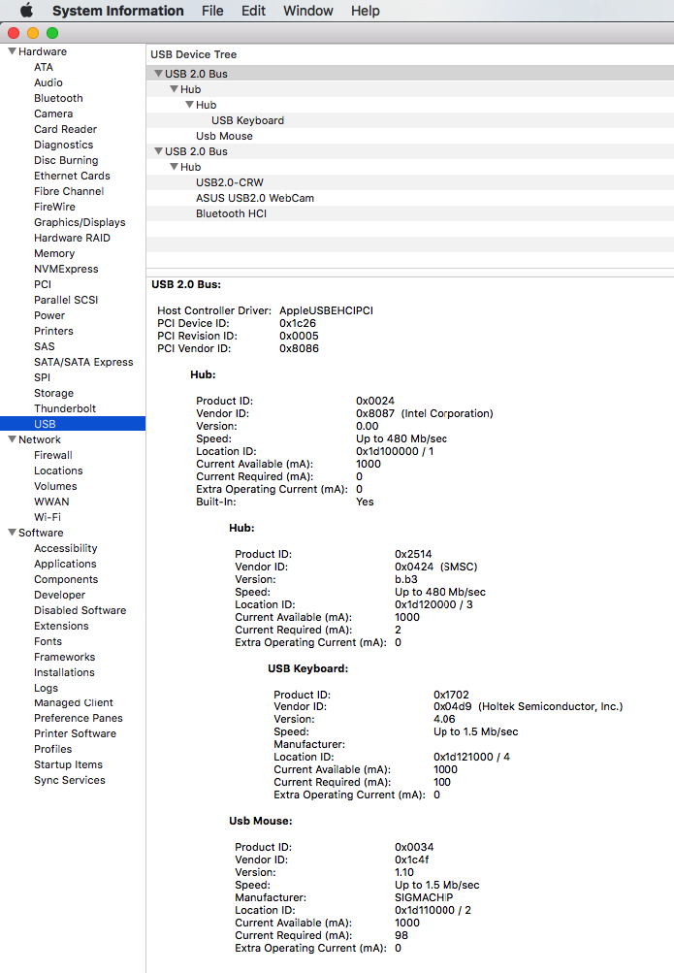Choose USB2.0-CRW card reader entry
Image resolution: width=674 pixels, height=973 pixels.
pyautogui.click(x=229, y=182)
